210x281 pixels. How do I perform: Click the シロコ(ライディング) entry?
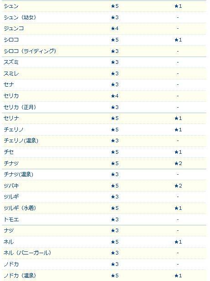30,51
